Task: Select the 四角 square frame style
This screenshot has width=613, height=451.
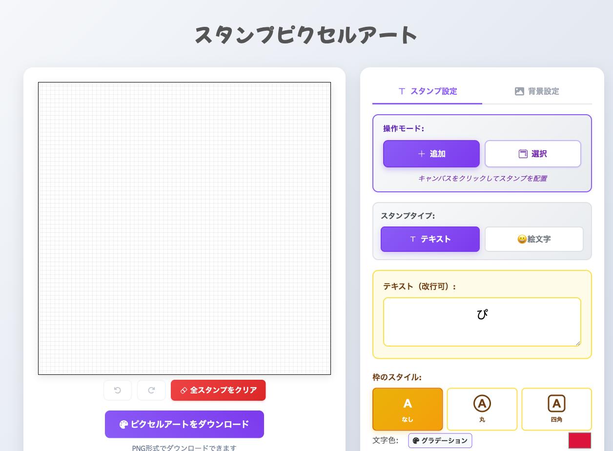Action: click(556, 409)
